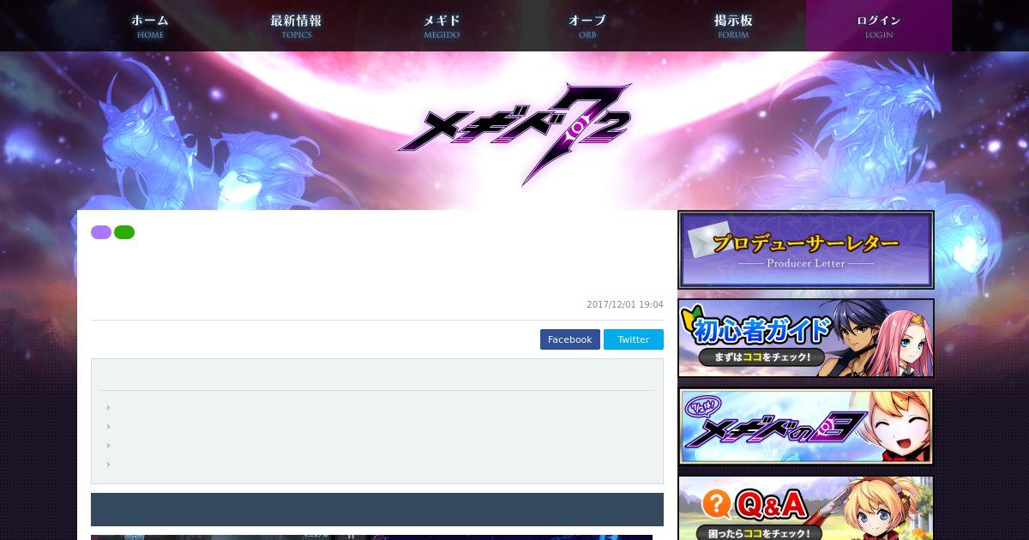The height and width of the screenshot is (540, 1029).
Task: Click the 2017/12/01 19:04 timestamp
Action: (625, 304)
